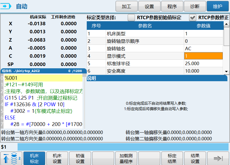Click the 标准球半径 value 25.000
Viewport: 230px width, 165px height.
(203, 63)
